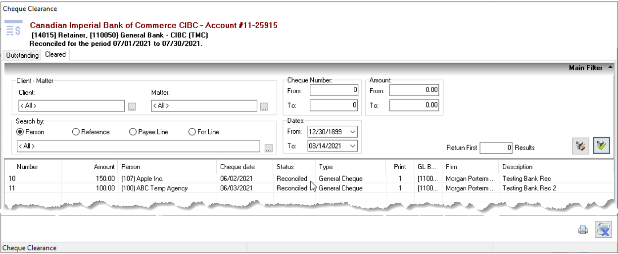Sort by the Type column header
The image size is (618, 254).
[351, 167]
